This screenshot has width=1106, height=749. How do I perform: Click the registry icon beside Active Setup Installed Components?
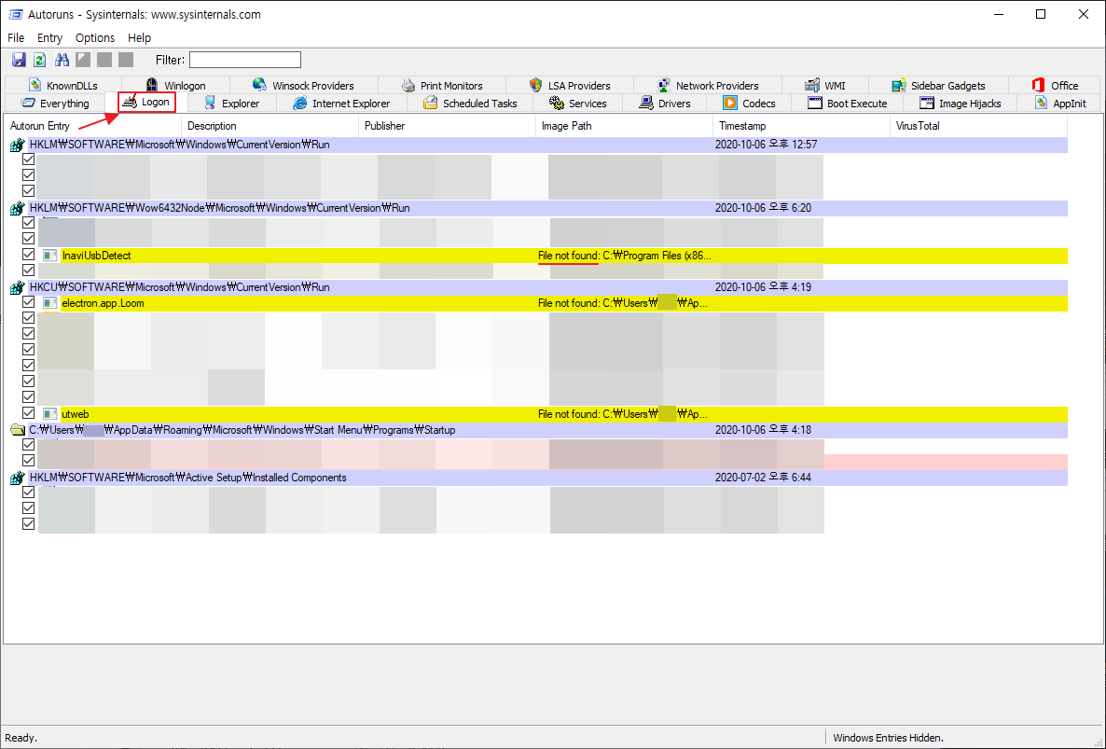pyautogui.click(x=18, y=479)
